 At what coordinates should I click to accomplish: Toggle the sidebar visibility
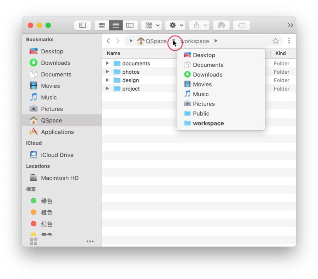82,25
